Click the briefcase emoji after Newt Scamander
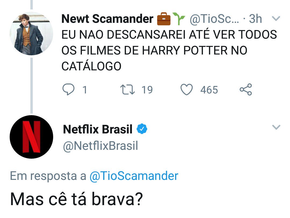The height and width of the screenshot is (218, 290). [x=164, y=19]
